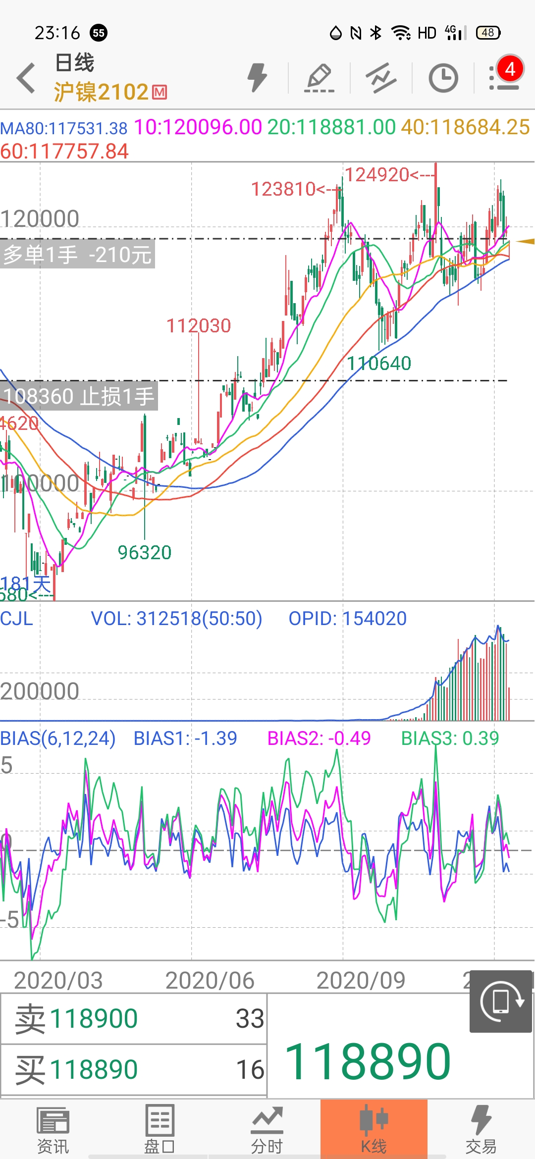Tap the BIAS(6,12,24) indicator label

tap(57, 738)
